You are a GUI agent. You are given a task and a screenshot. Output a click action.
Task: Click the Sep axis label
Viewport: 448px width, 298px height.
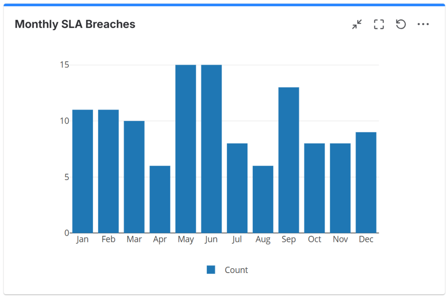289,240
